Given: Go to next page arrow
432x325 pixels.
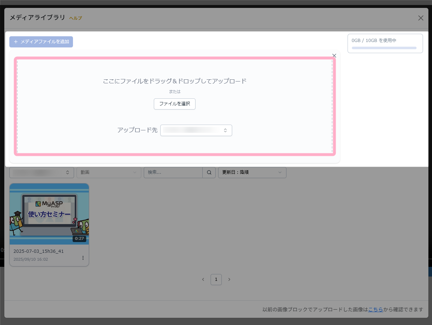Looking at the screenshot, I should 229,279.
